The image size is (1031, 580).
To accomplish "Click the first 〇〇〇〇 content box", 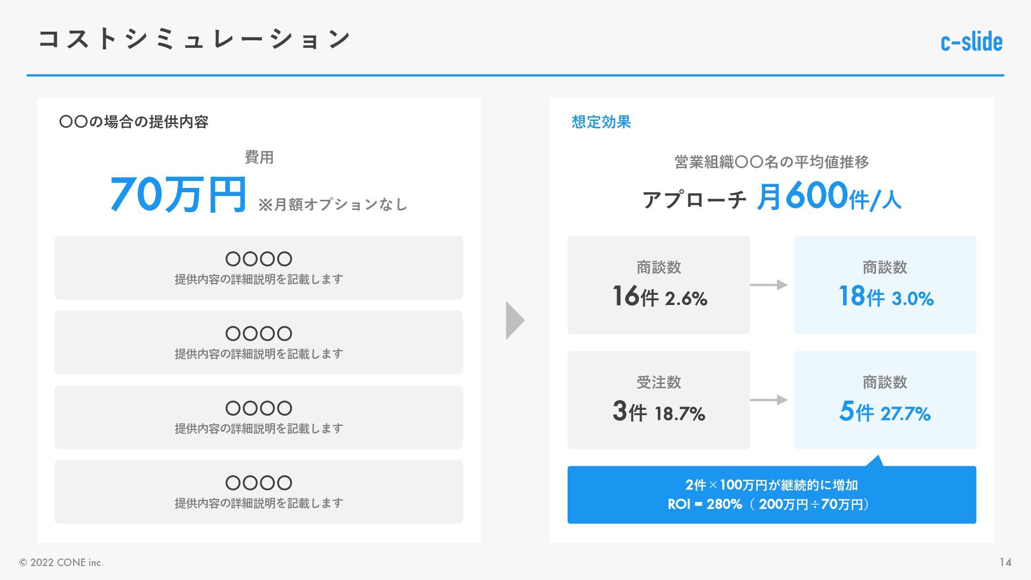I will click(x=258, y=267).
